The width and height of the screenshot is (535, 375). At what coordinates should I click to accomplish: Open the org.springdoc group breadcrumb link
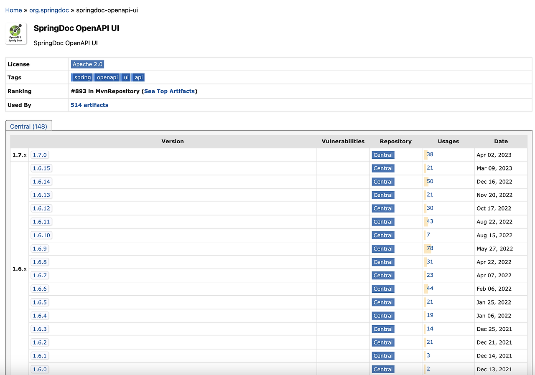coord(49,10)
